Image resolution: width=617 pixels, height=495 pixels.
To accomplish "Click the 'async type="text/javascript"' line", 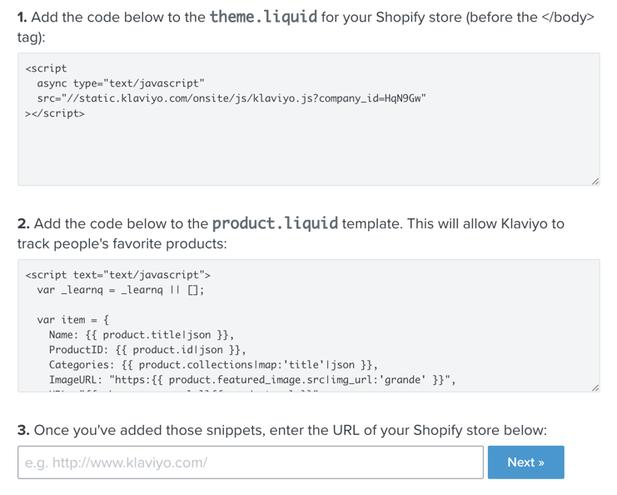I will pos(121,83).
